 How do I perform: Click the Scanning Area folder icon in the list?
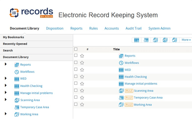[x=121, y=91]
